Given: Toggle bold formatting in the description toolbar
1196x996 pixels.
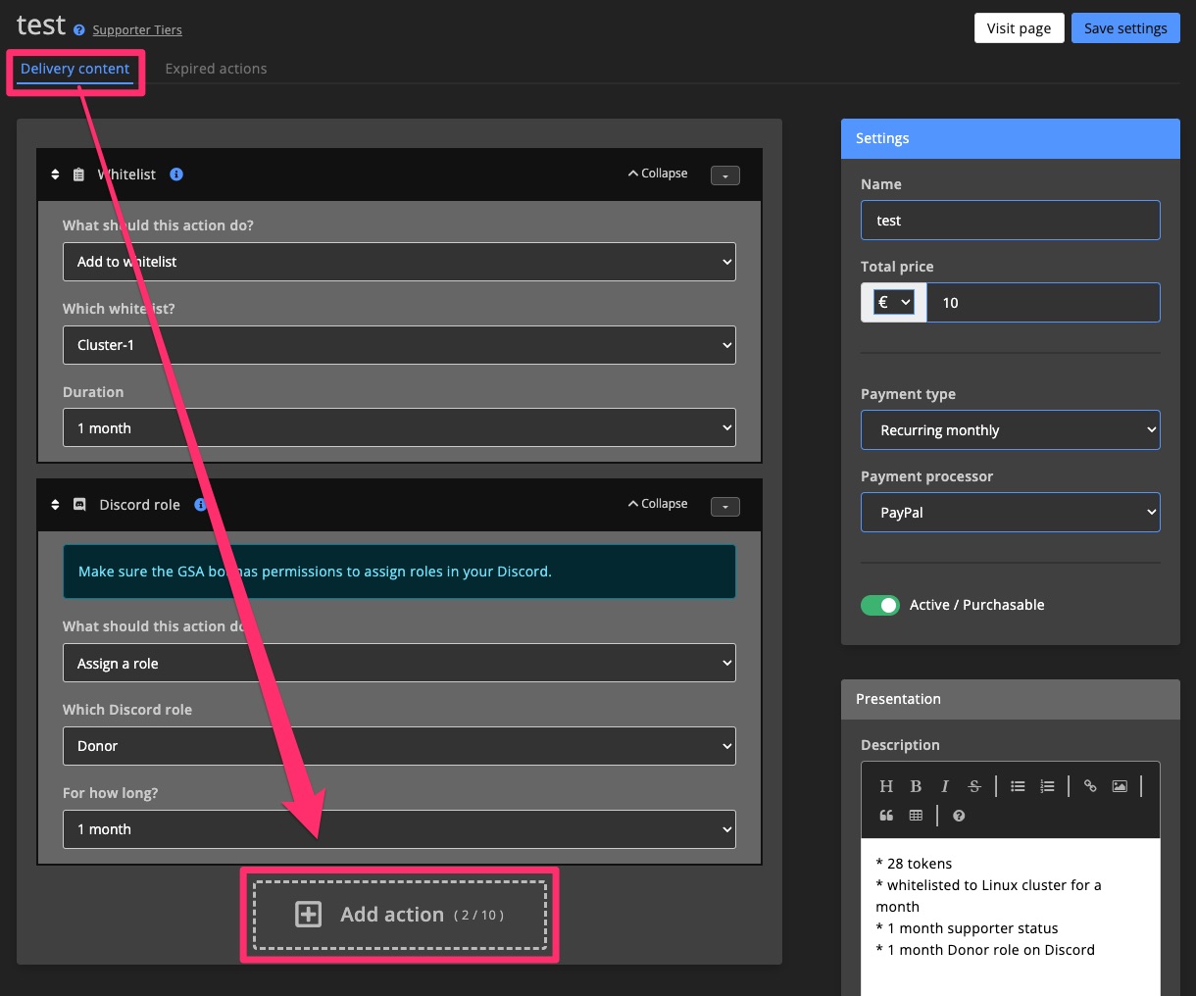Looking at the screenshot, I should (916, 785).
